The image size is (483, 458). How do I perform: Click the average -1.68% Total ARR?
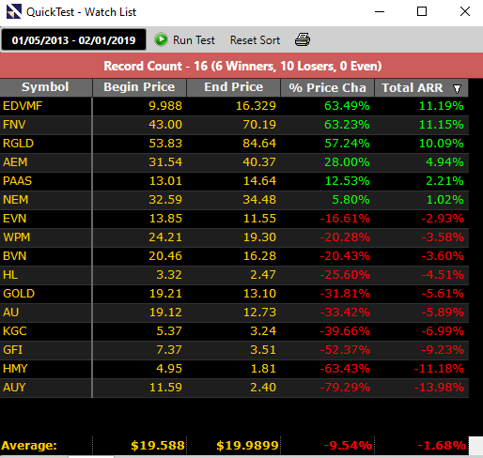(x=442, y=446)
